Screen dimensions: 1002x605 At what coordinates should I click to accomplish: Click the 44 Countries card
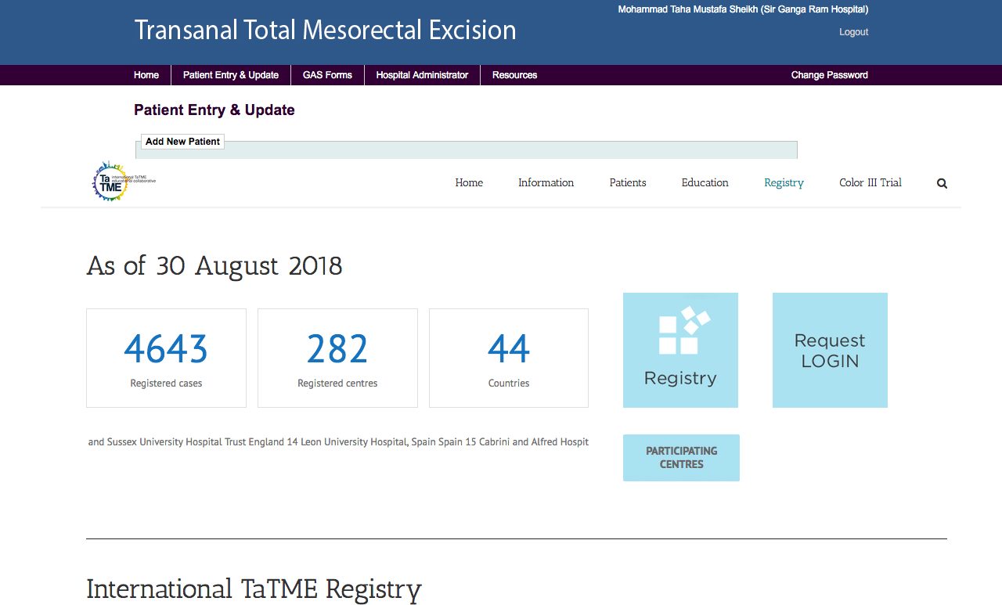pyautogui.click(x=509, y=358)
